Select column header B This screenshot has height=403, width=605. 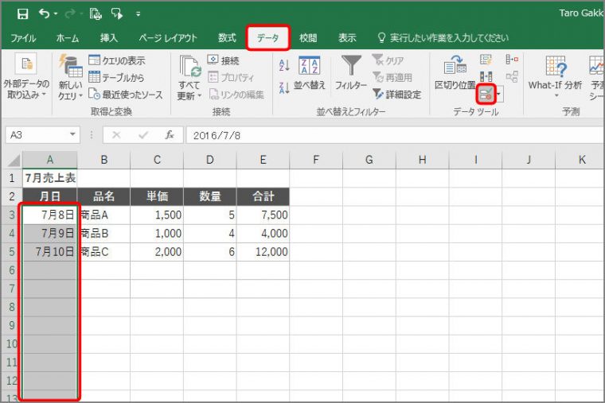103,160
